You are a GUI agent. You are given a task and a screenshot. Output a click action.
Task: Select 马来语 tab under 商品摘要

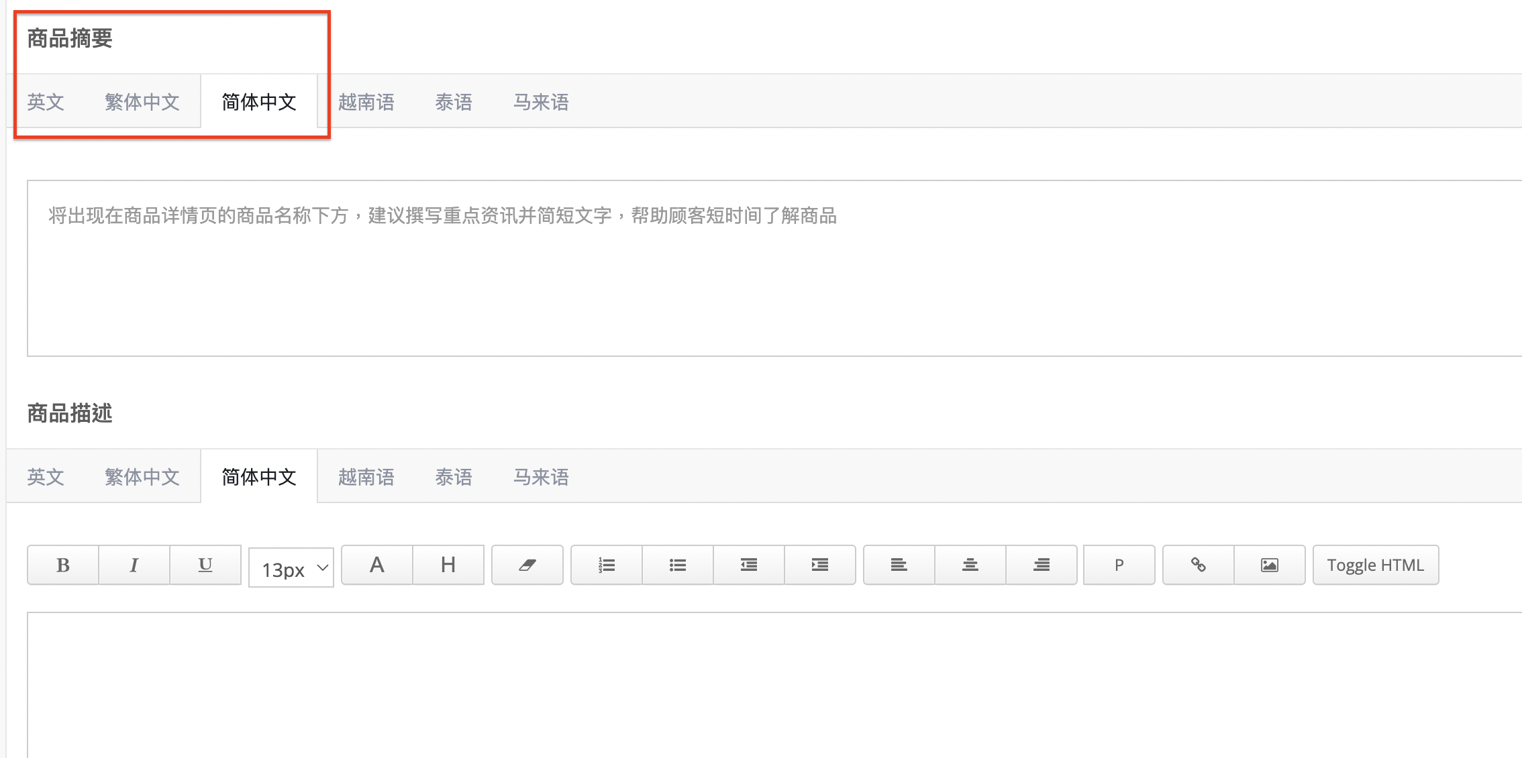pos(541,102)
